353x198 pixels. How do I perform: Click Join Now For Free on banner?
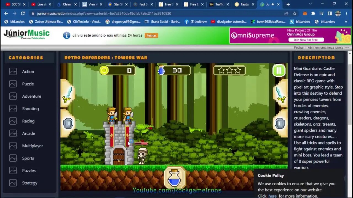[x=306, y=40]
